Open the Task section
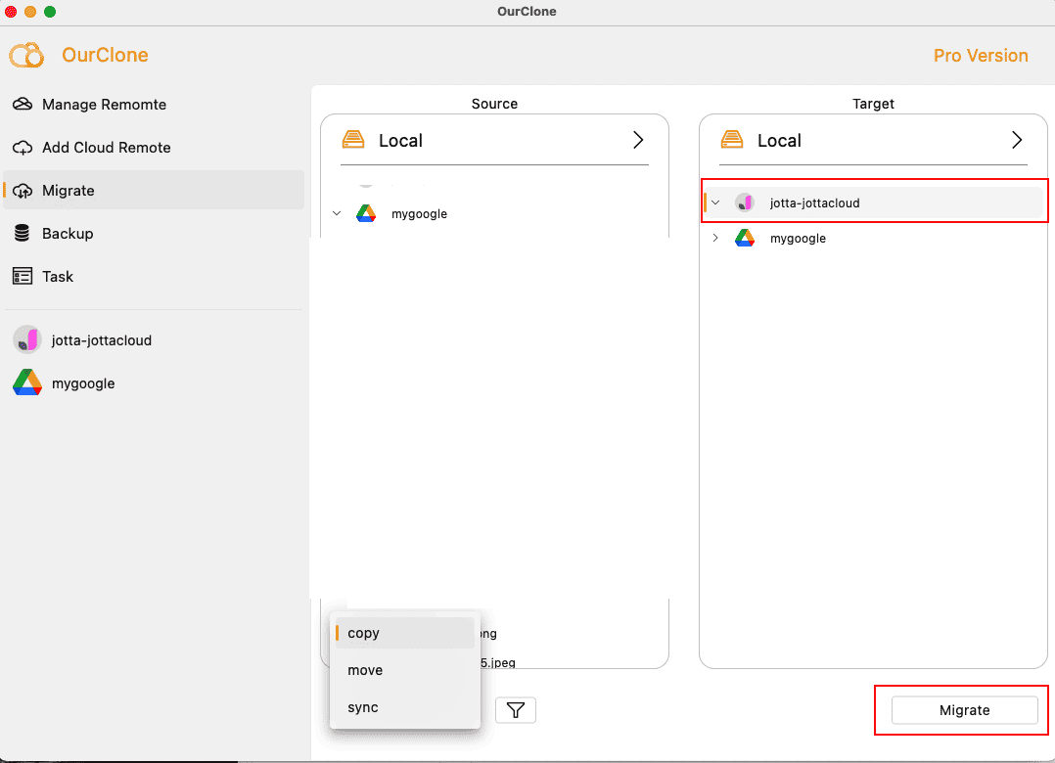 (x=58, y=276)
